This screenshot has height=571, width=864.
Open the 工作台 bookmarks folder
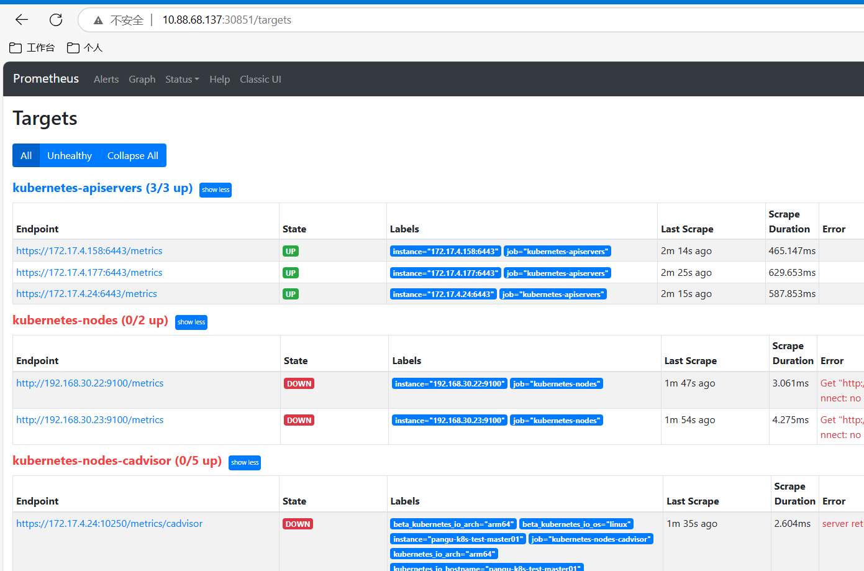pyautogui.click(x=32, y=48)
